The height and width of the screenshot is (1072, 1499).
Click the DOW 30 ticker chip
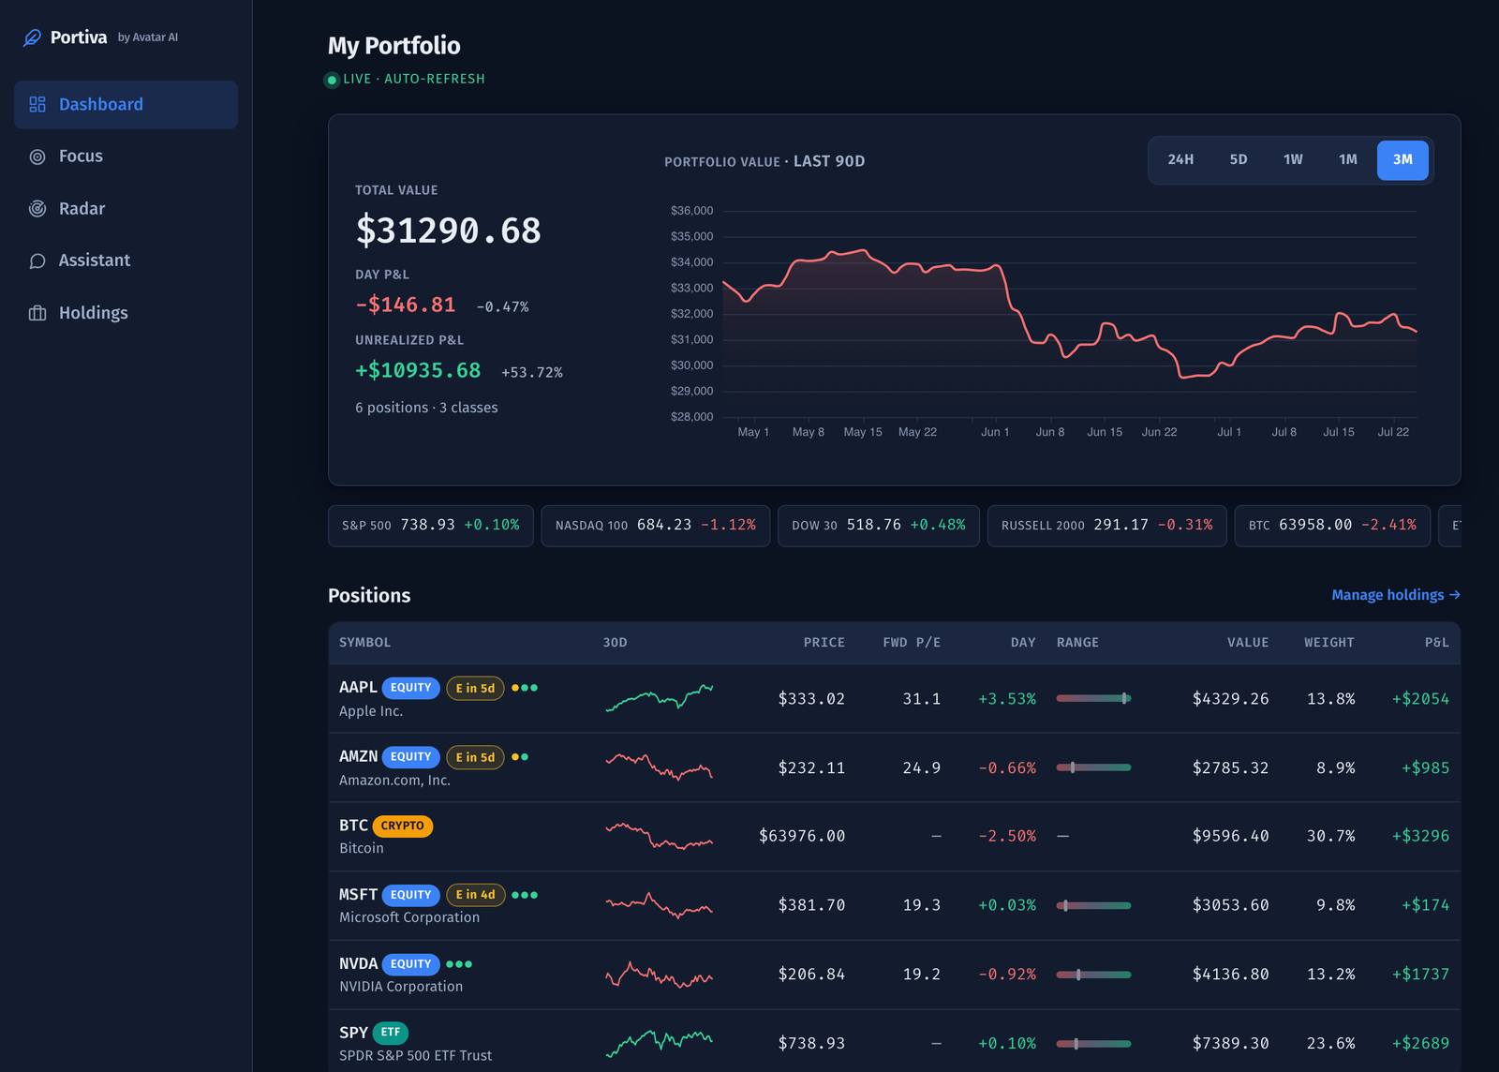[x=879, y=526]
